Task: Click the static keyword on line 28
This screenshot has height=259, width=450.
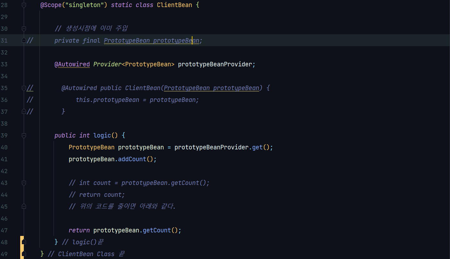Action: point(122,5)
